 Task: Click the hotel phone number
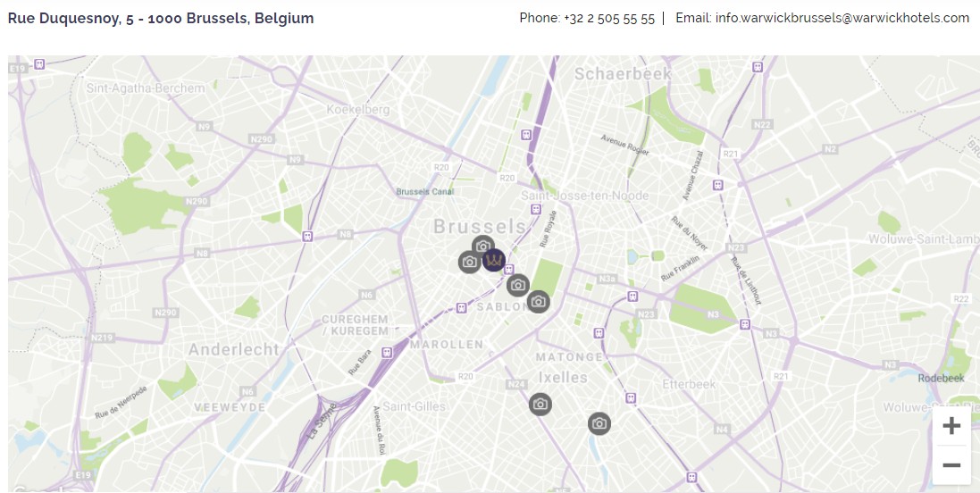point(608,18)
